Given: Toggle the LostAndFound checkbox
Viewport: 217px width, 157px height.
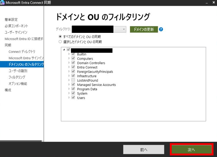Looking at the screenshot, I should click(x=73, y=81).
